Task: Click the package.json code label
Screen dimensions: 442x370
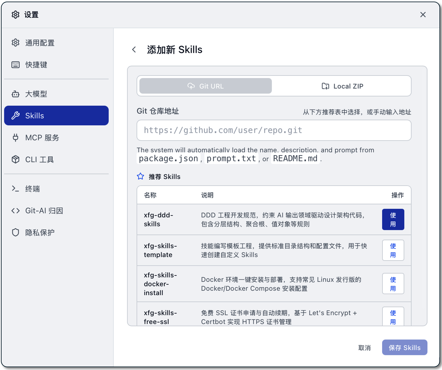Action: (168, 159)
